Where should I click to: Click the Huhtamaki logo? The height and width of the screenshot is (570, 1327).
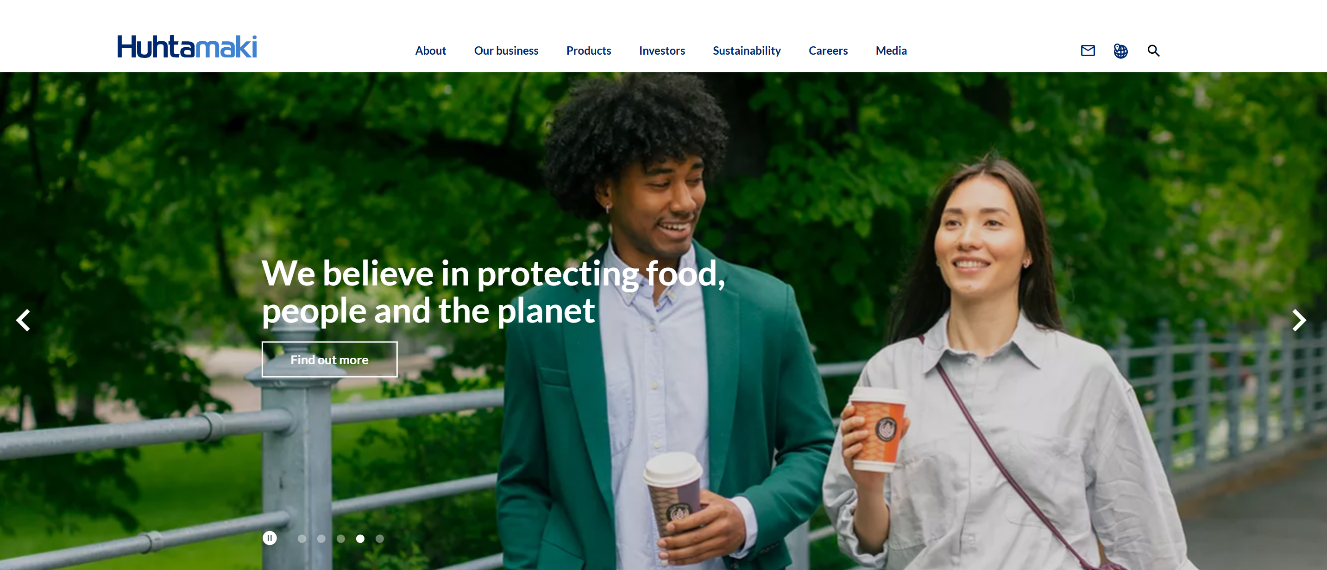coord(187,46)
